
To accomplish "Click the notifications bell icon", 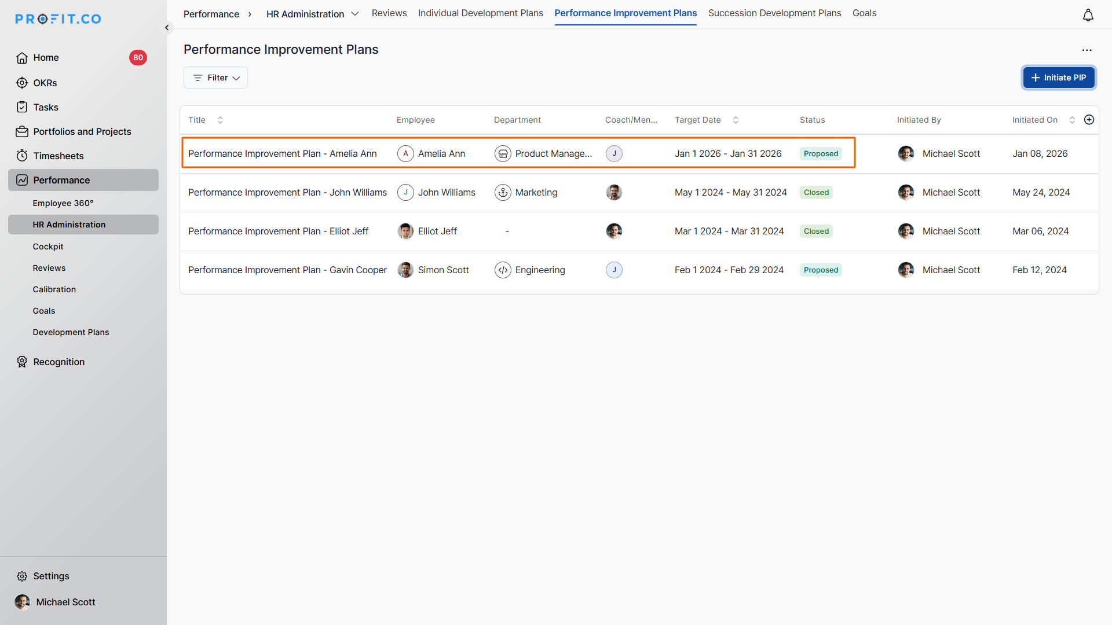I will tap(1088, 16).
